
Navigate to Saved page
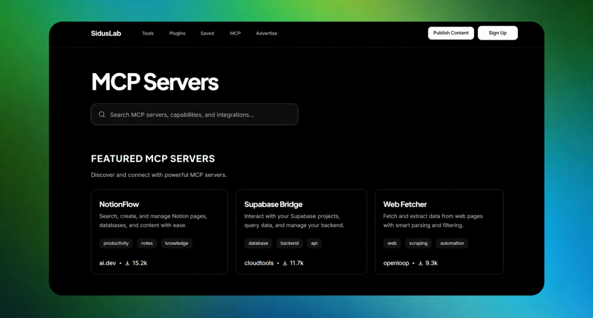(x=207, y=34)
